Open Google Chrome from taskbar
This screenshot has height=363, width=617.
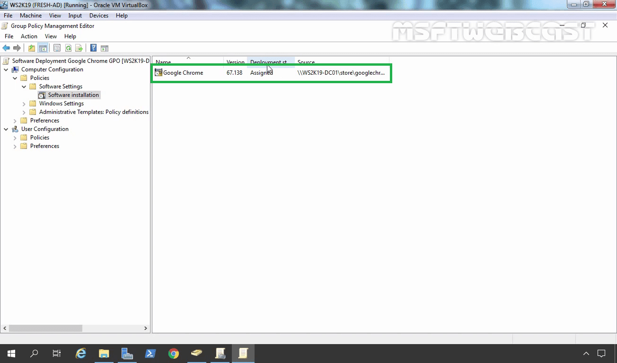(174, 354)
